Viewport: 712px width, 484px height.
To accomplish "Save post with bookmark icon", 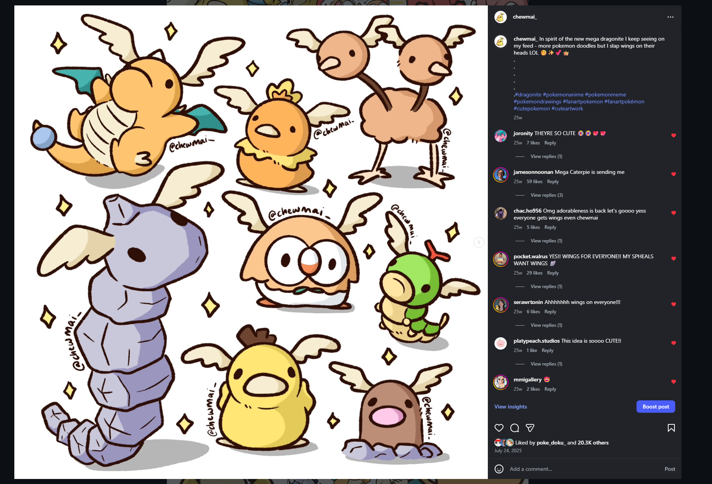I will click(x=671, y=428).
